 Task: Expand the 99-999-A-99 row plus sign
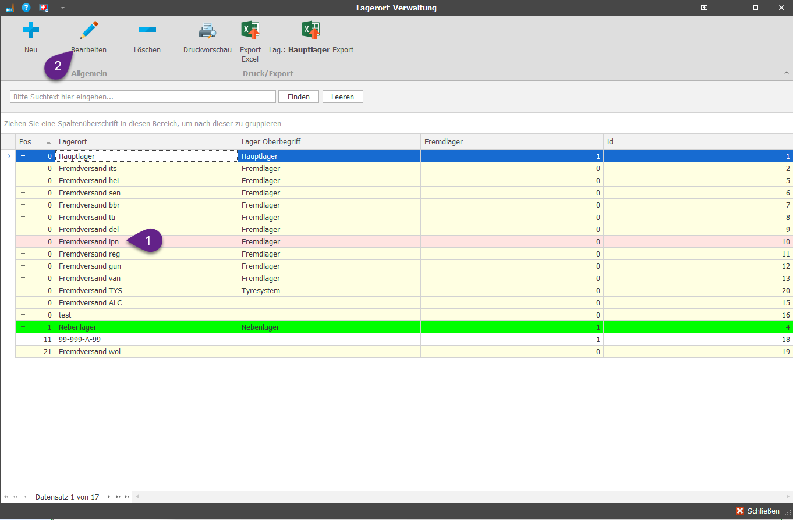[x=23, y=339]
